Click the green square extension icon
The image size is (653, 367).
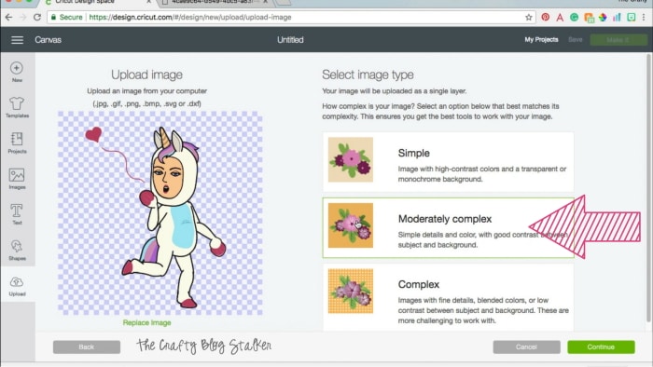coord(632,18)
